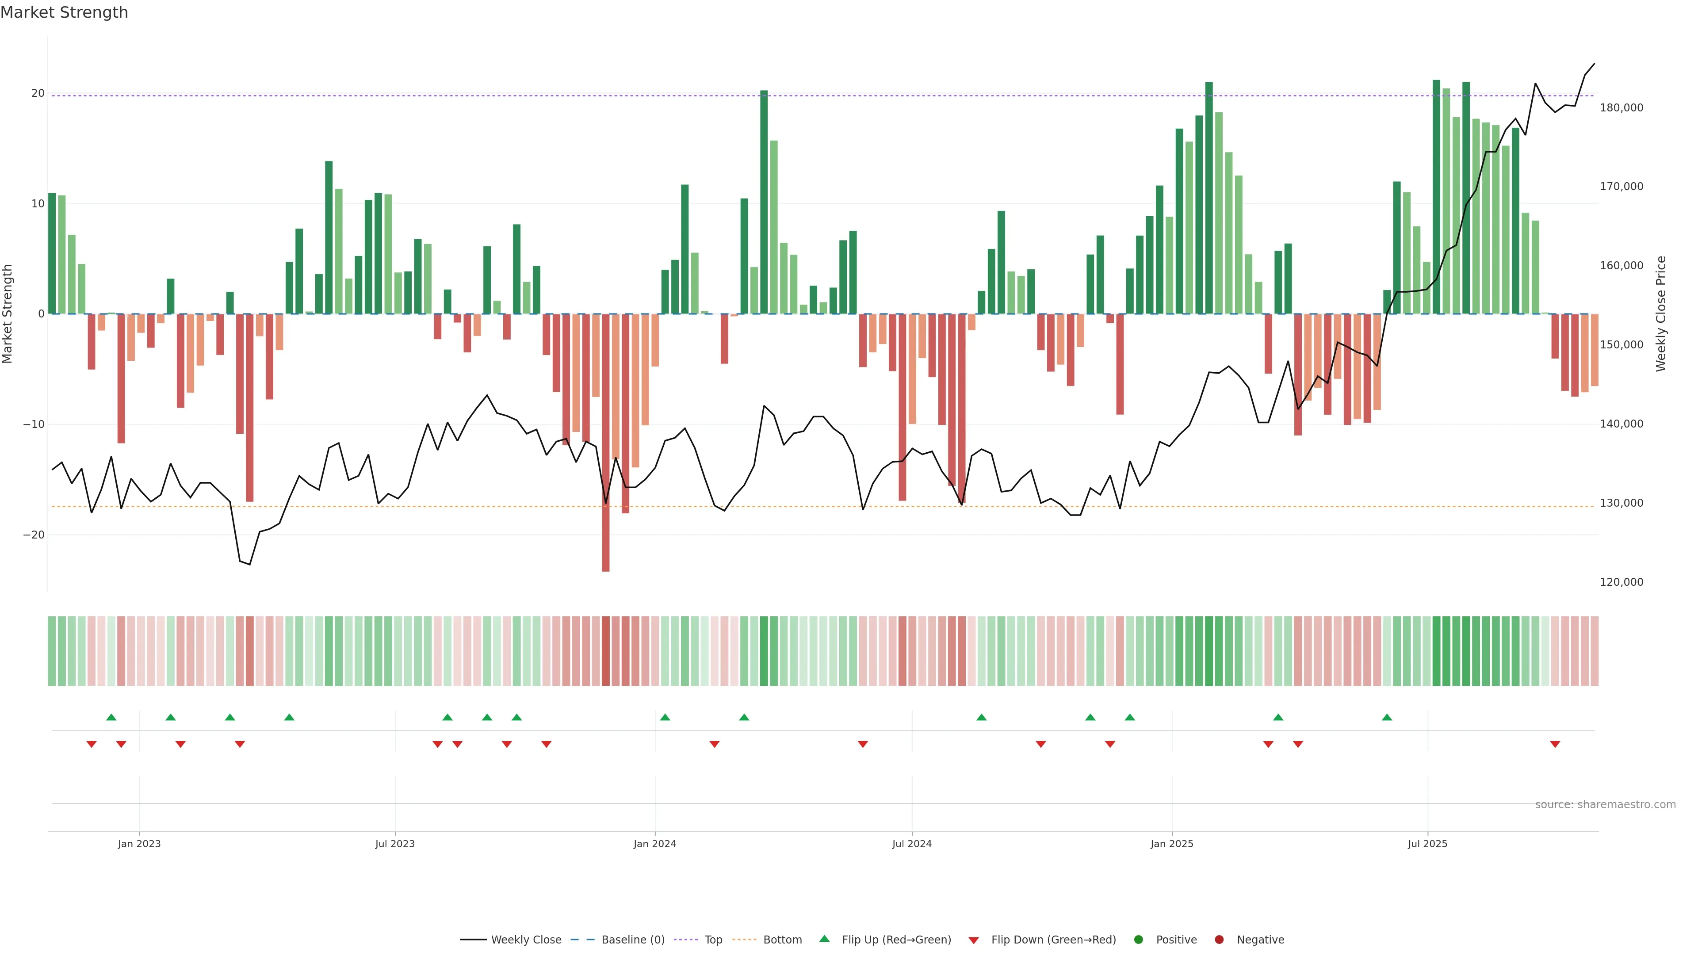
Task: Click the Market Strength left axis title
Action: click(8, 314)
